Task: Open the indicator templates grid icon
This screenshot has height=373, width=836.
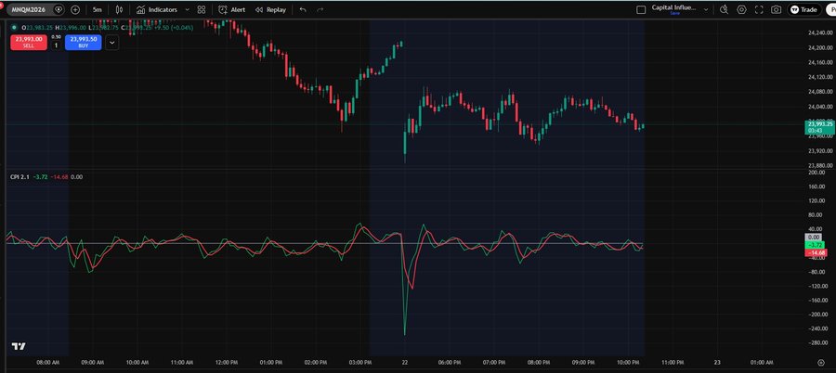Action: 201,9
